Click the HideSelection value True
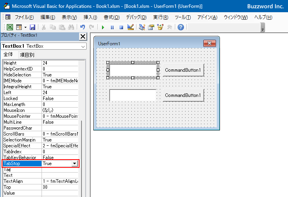Screen dimensions: 288x197 click(x=60, y=75)
